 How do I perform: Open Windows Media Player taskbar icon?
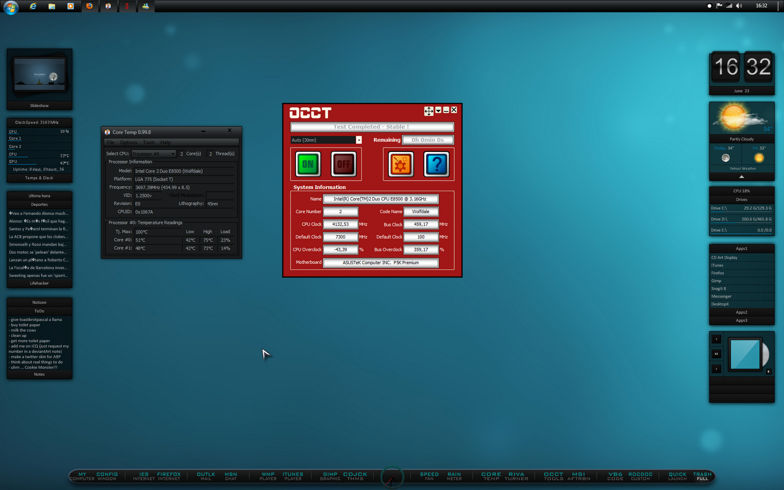pos(71,6)
